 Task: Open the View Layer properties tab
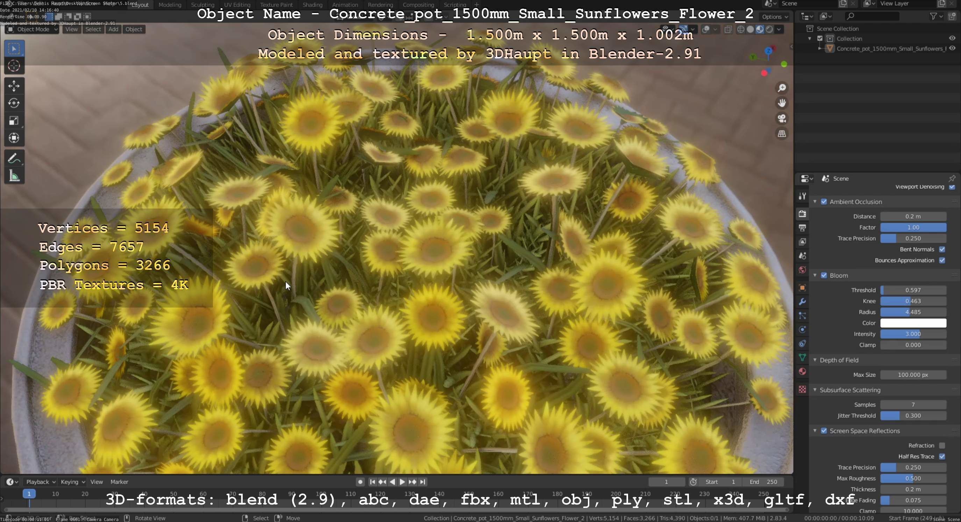(x=802, y=242)
